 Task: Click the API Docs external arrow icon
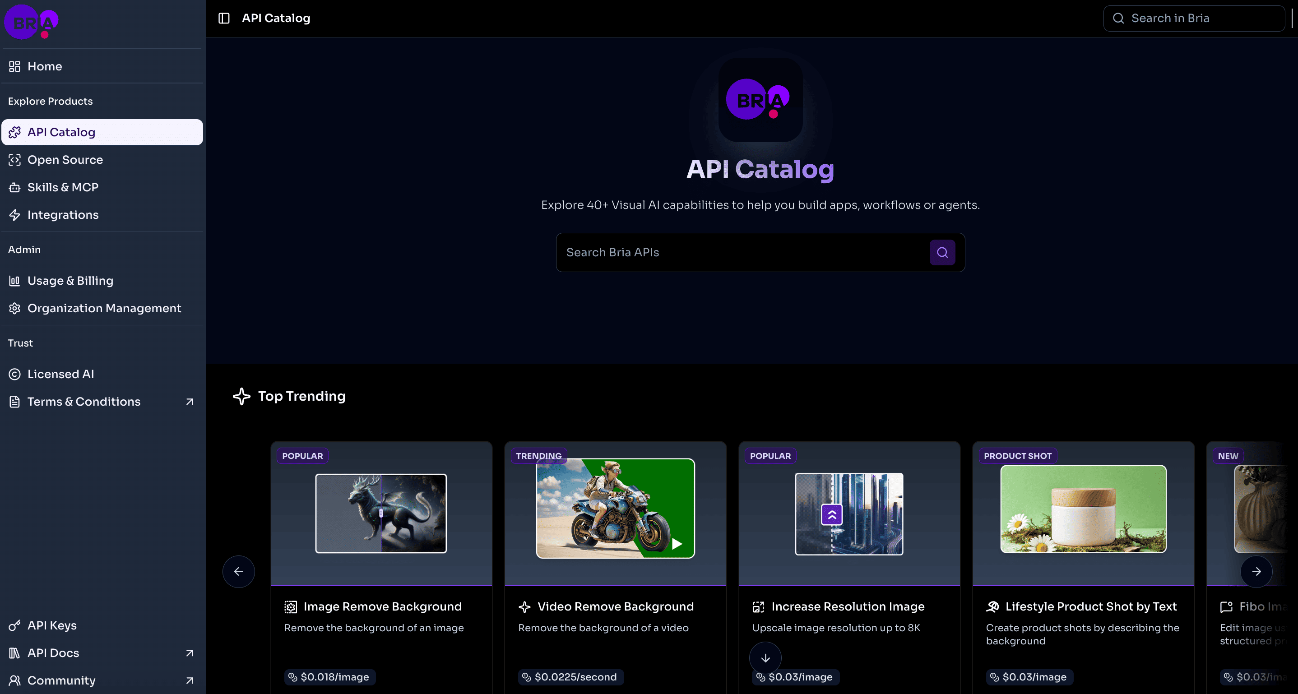pos(190,653)
